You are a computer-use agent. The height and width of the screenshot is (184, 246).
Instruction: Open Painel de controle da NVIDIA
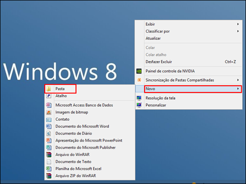[x=189, y=71]
